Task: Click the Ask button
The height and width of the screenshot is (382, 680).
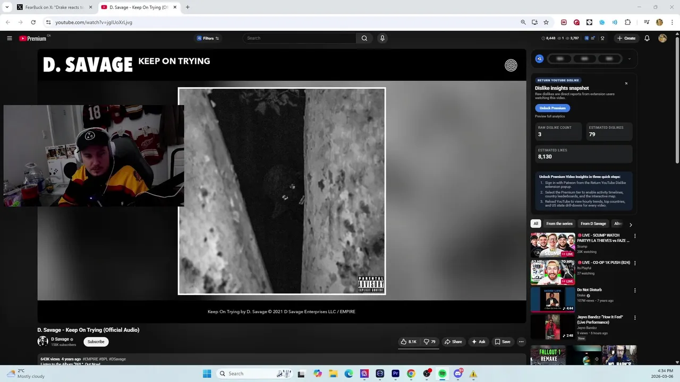Action: coord(478,342)
